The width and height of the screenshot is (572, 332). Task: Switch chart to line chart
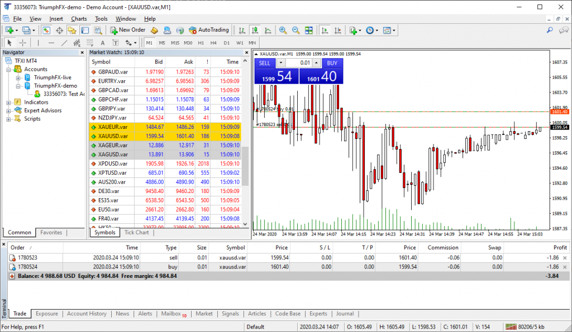point(268,30)
